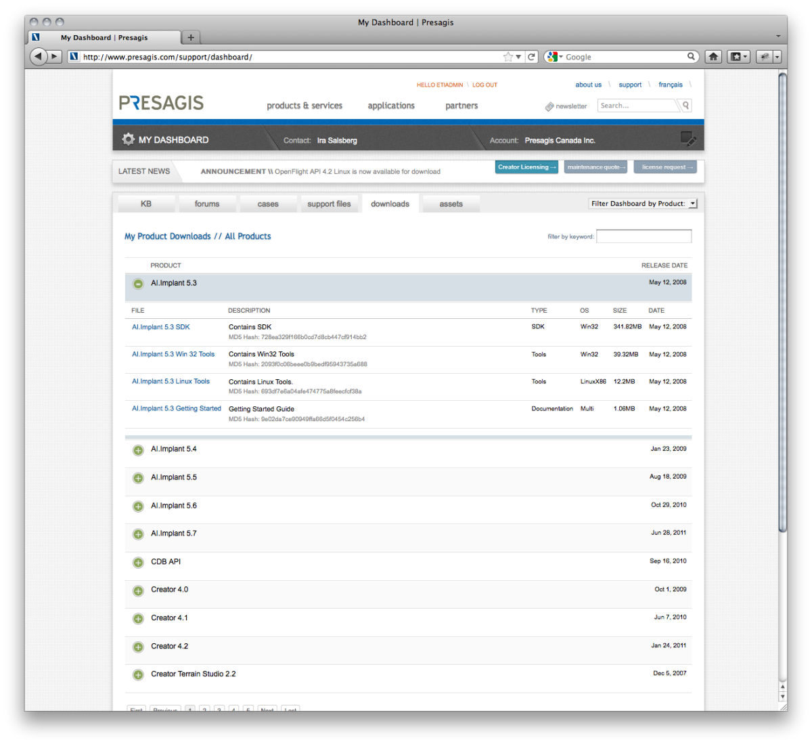Click the Ira Salsberg contact name
The image size is (812, 740).
click(337, 141)
